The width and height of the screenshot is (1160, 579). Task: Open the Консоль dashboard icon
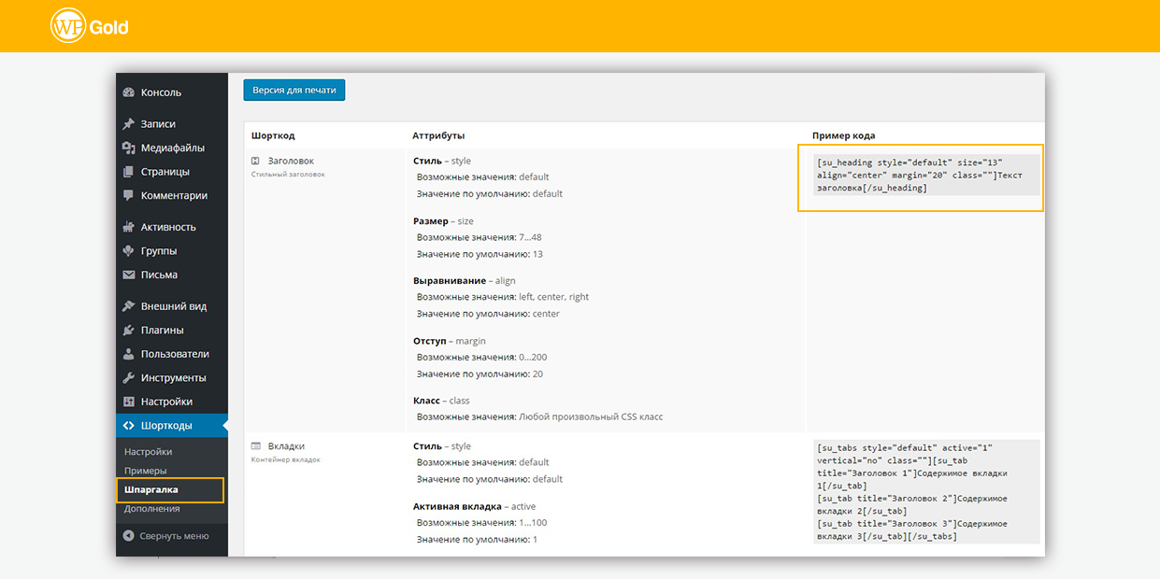pyautogui.click(x=129, y=92)
